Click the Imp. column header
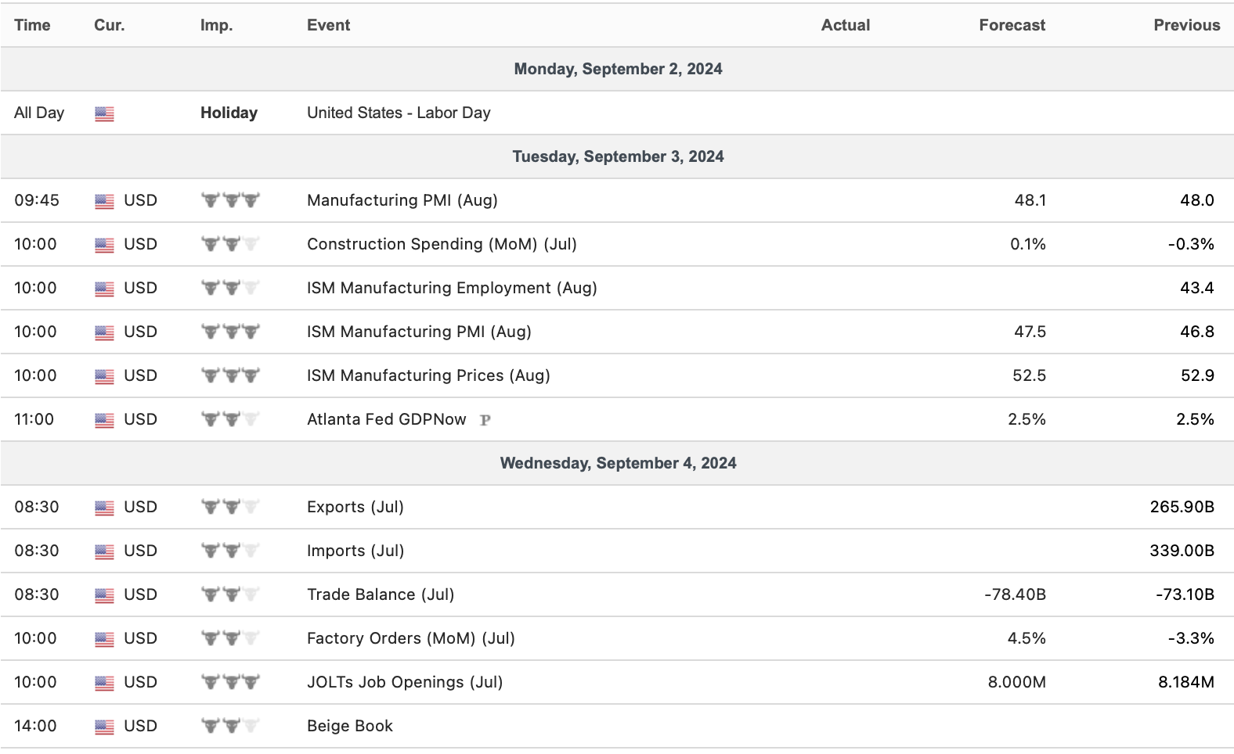1234x754 pixels. tap(216, 25)
